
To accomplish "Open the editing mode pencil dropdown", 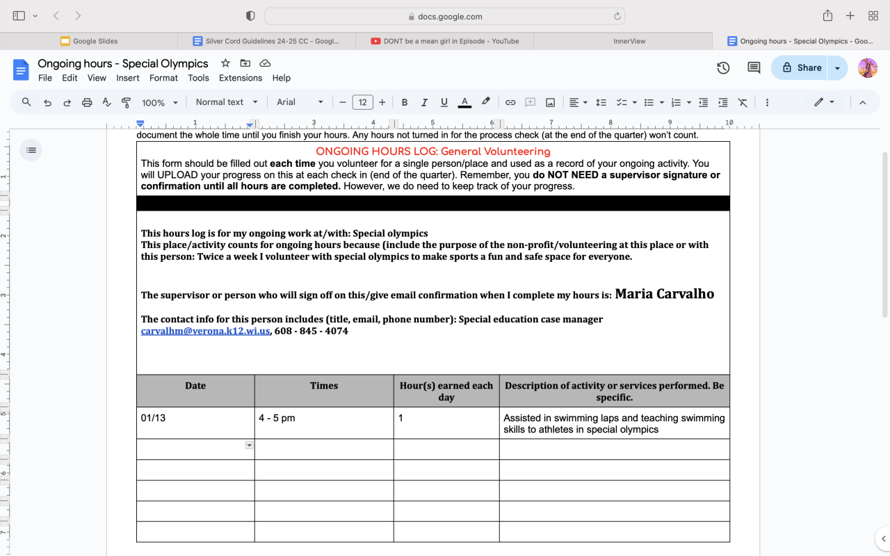I will 824,102.
